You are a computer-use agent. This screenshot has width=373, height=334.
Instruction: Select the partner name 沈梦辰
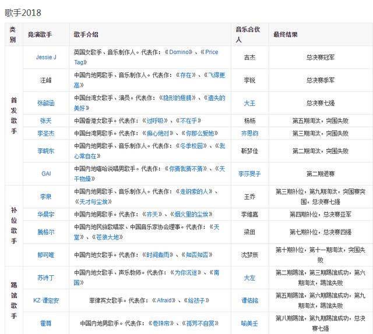[x=249, y=255]
